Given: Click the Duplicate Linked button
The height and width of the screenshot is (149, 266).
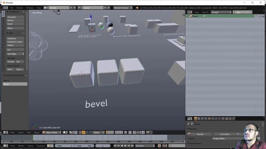Looking at the screenshot, I should (15, 42).
